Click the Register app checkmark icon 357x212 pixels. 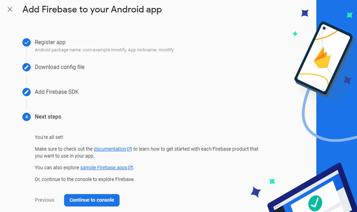[x=27, y=42]
